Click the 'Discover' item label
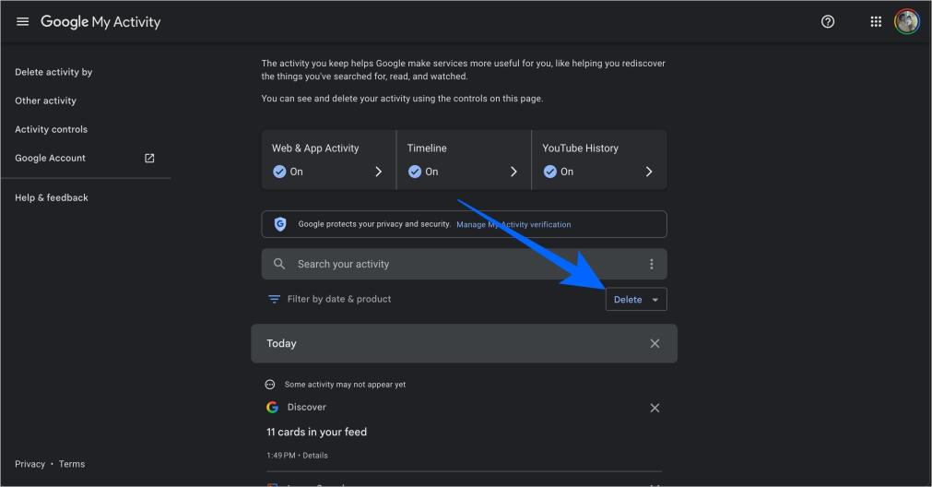The image size is (932, 487). pyautogui.click(x=307, y=408)
